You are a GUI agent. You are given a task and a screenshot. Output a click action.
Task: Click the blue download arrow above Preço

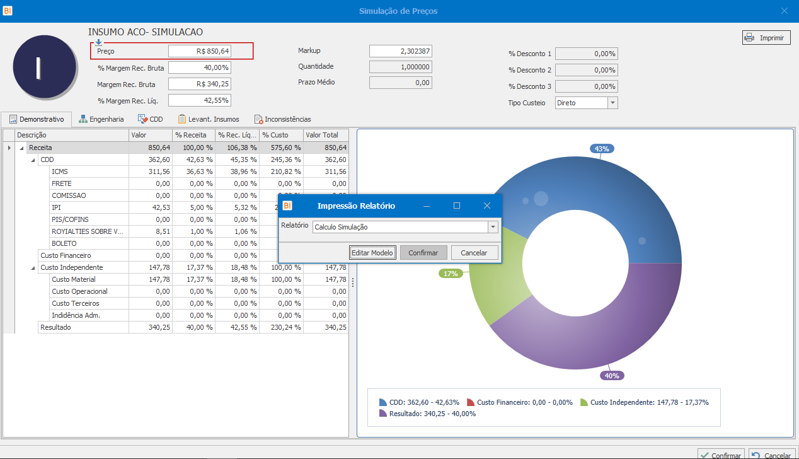tap(98, 42)
